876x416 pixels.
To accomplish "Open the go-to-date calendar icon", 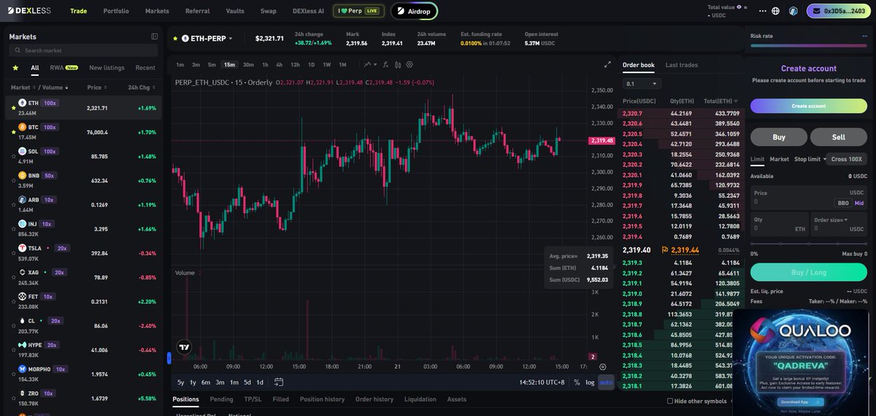I will point(279,382).
